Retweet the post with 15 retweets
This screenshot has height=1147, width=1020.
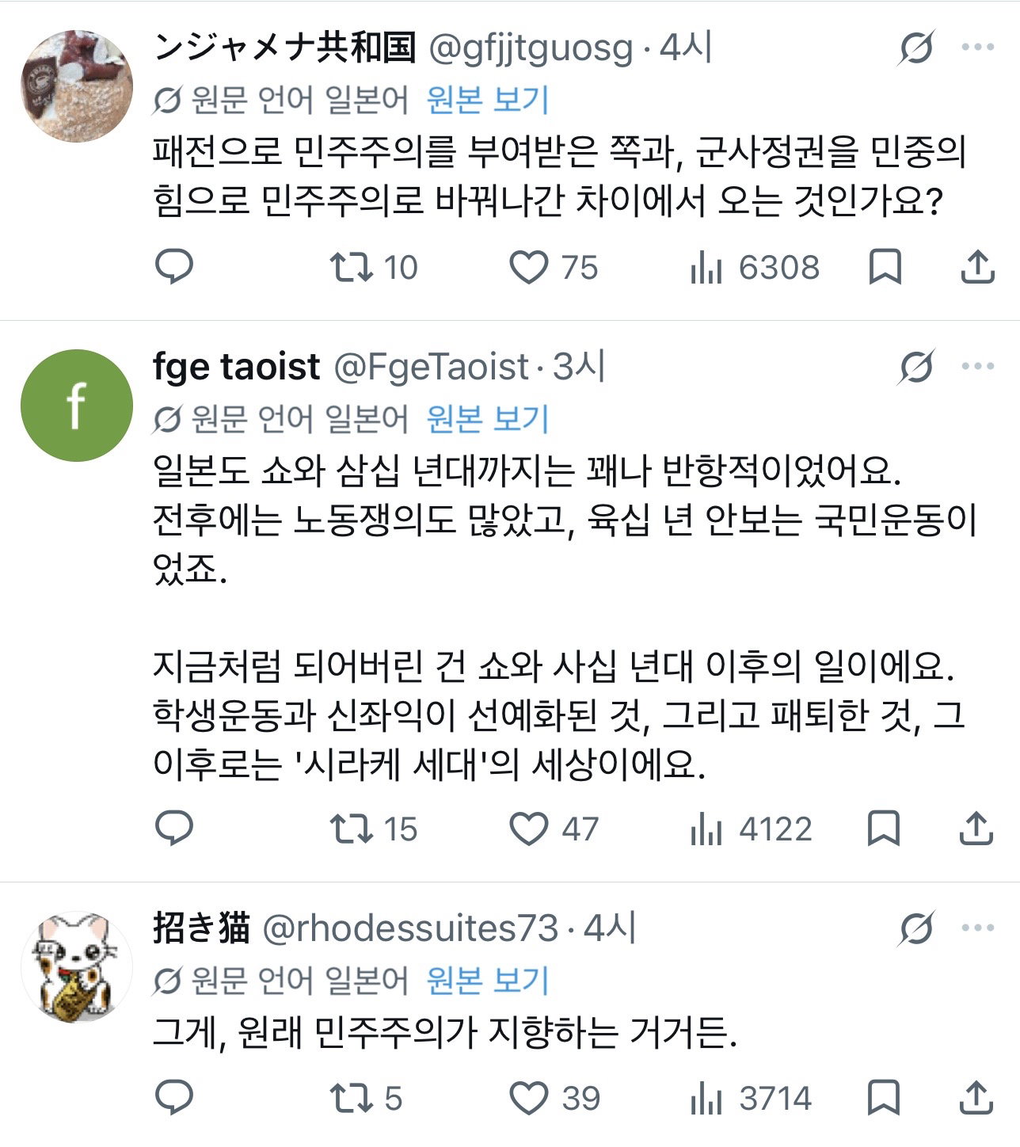pos(373,829)
